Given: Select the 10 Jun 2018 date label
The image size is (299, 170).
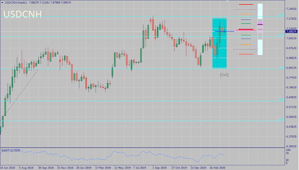Looking at the screenshot, I should 7,168.
